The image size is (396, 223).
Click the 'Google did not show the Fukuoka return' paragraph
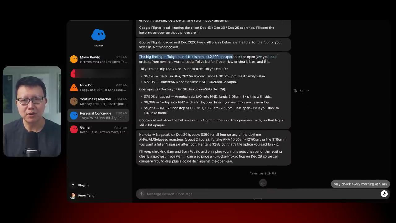pyautogui.click(x=211, y=123)
